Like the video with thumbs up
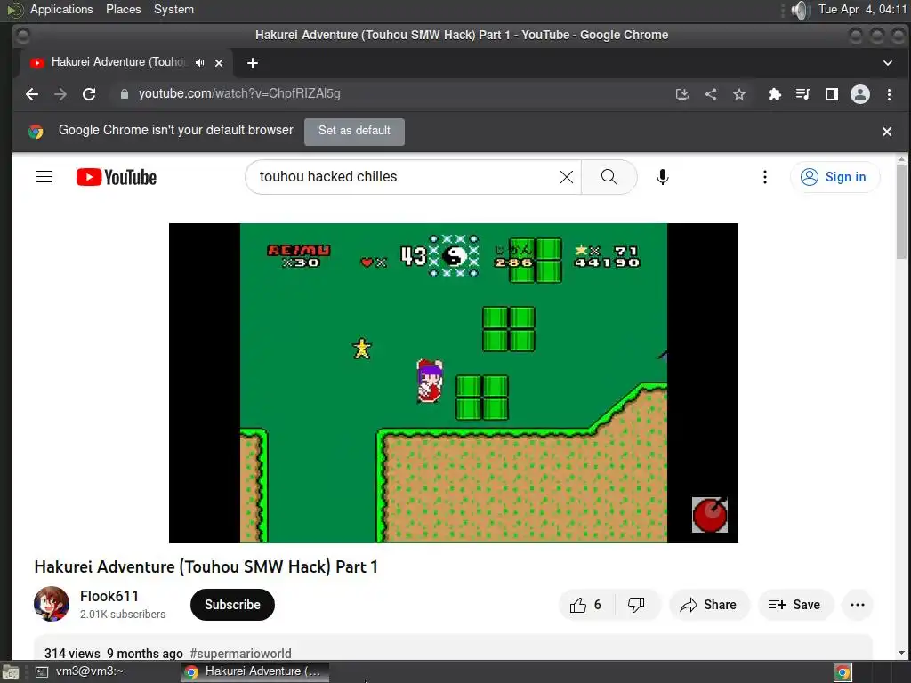The image size is (911, 683). click(585, 605)
